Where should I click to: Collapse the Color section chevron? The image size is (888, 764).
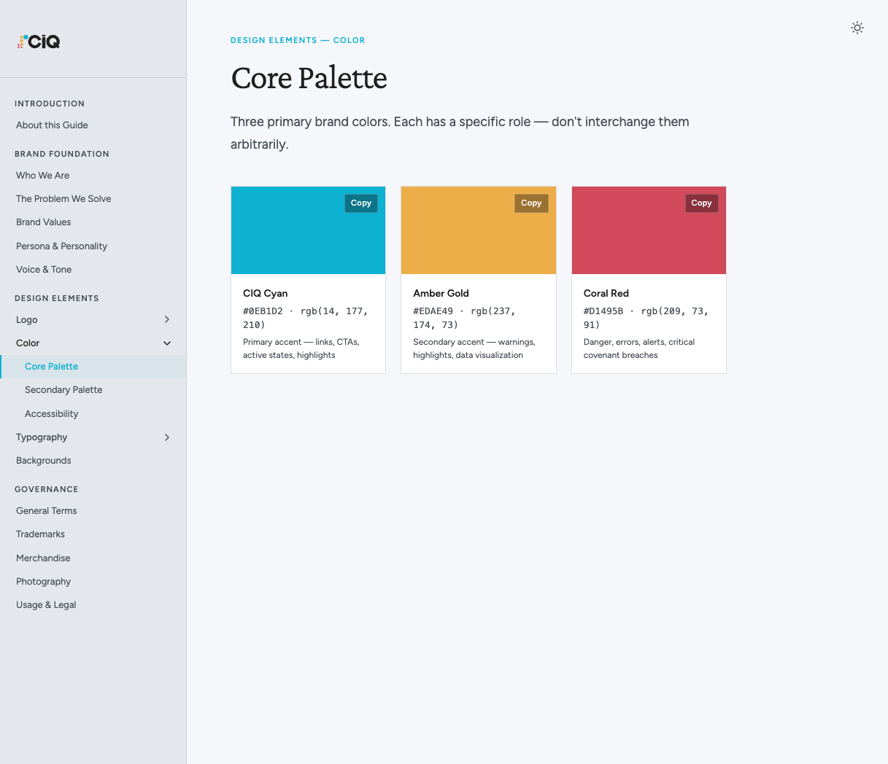pyautogui.click(x=166, y=343)
